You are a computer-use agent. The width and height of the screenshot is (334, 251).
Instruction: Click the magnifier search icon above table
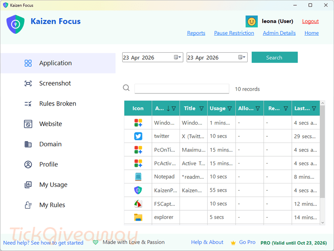coord(126,87)
